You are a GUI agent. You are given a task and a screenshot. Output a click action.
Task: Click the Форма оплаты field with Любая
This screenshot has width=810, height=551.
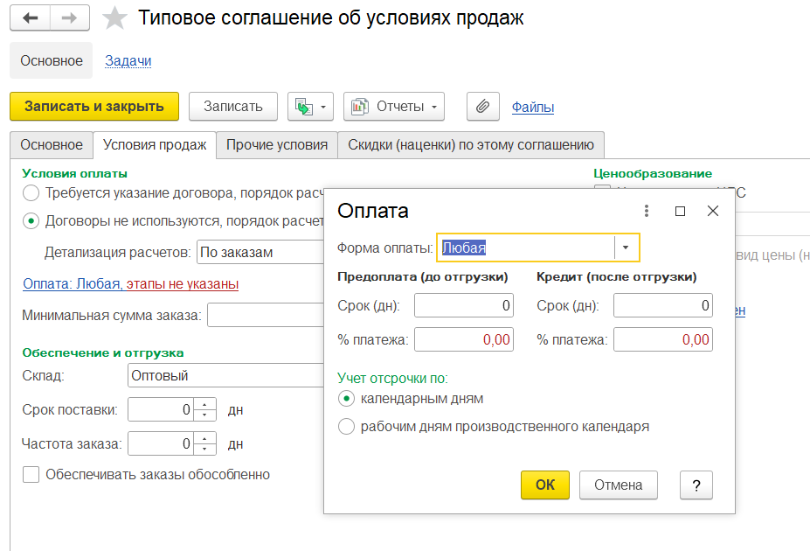click(526, 248)
